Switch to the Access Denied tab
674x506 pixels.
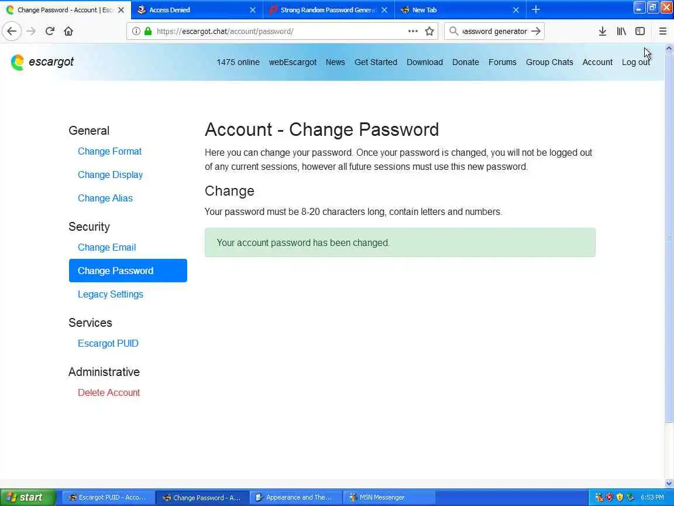[x=197, y=9]
